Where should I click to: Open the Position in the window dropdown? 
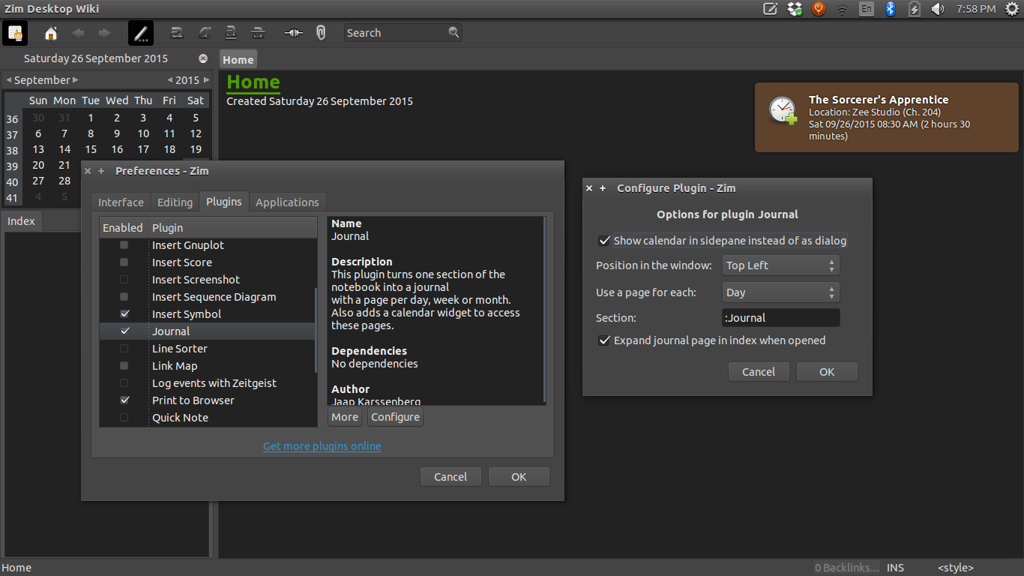point(780,265)
